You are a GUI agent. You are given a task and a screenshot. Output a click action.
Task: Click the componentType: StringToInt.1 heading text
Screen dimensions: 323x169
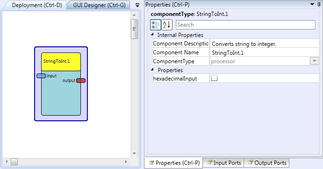(189, 14)
